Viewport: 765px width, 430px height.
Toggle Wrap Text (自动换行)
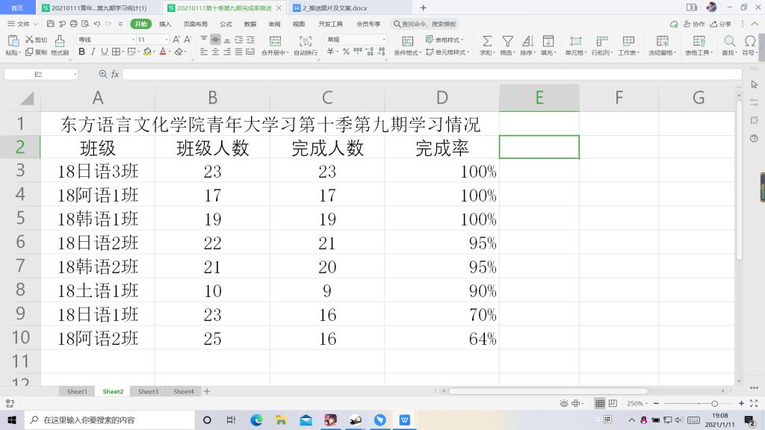[306, 42]
